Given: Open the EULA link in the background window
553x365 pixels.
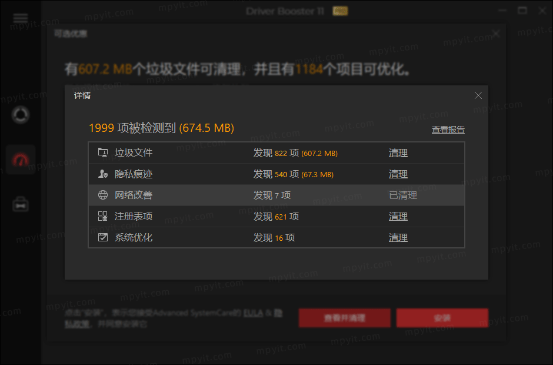Looking at the screenshot, I should pyautogui.click(x=253, y=313).
